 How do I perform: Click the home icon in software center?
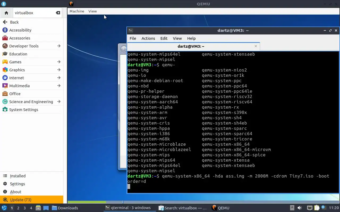(x=6, y=13)
